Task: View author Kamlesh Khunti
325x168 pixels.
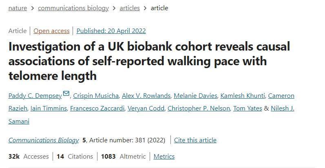Action: coord(242,96)
